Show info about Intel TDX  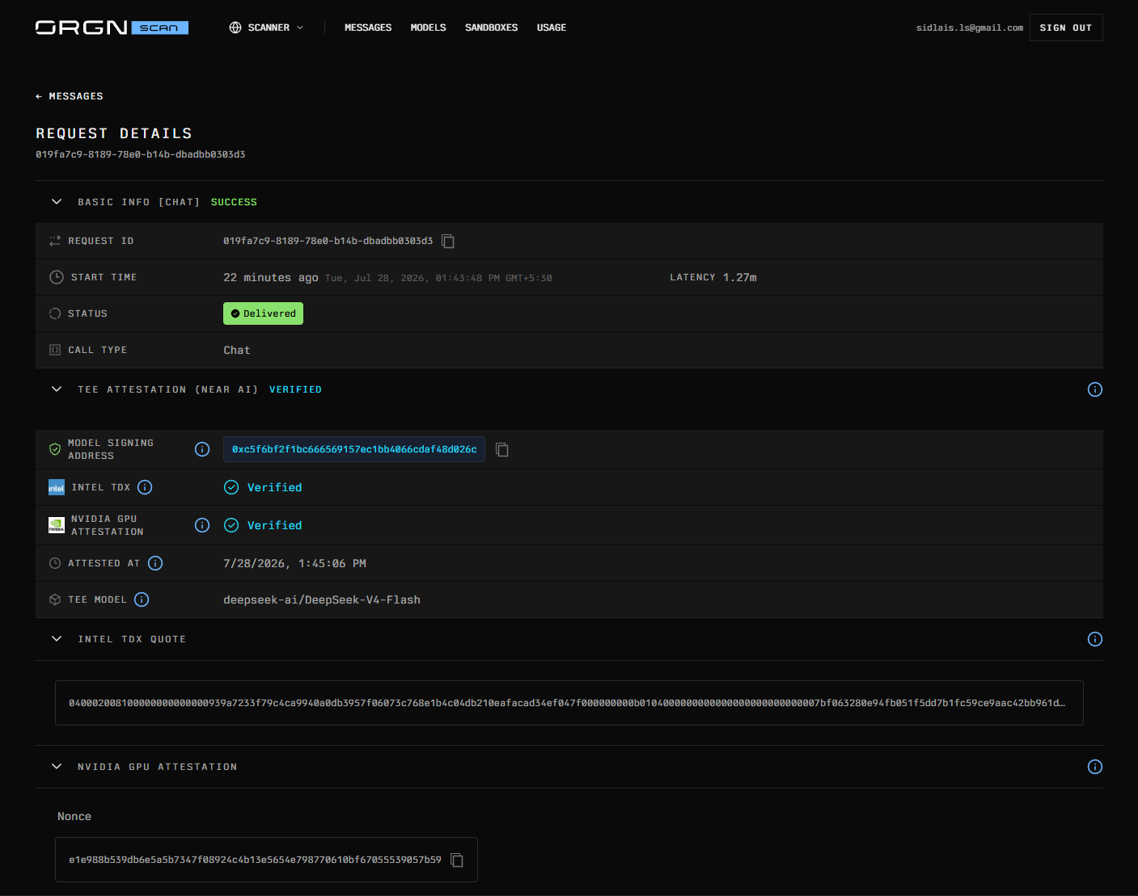pyautogui.click(x=145, y=487)
